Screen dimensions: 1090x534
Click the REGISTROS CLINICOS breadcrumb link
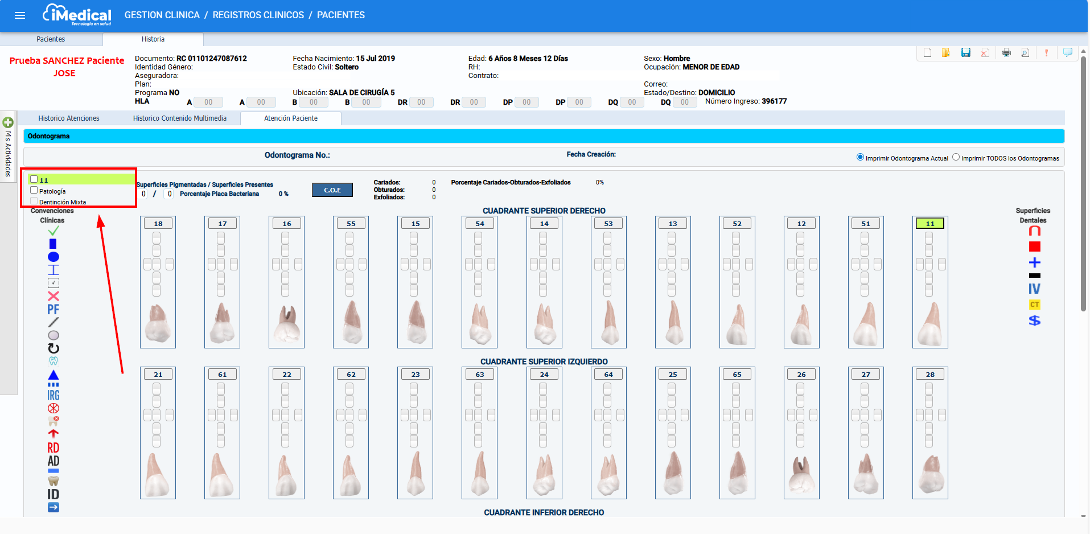coord(258,15)
